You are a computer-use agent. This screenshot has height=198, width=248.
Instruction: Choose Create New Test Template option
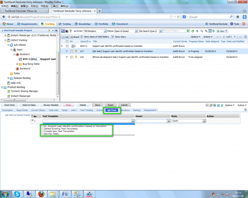click(59, 131)
